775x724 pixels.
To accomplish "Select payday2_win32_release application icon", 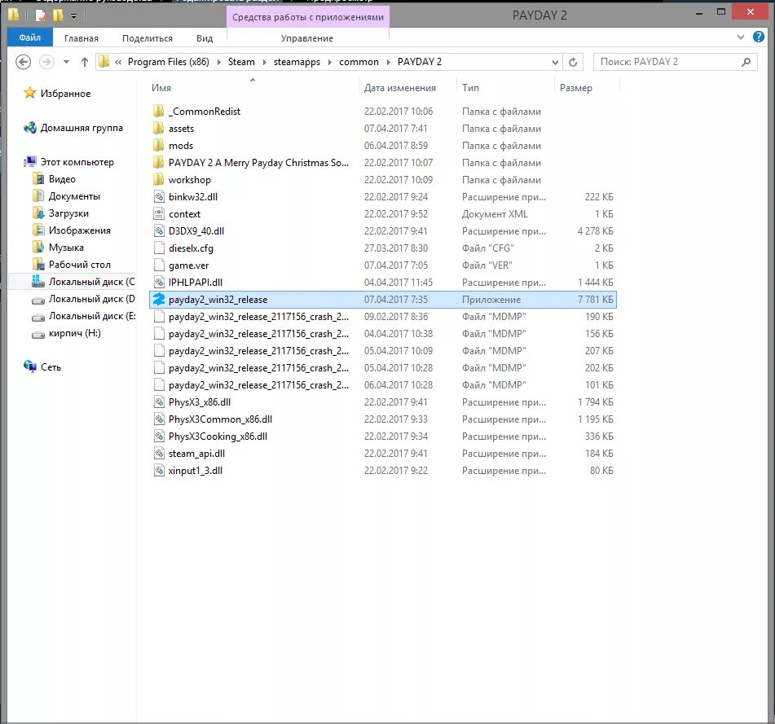I will pos(159,299).
